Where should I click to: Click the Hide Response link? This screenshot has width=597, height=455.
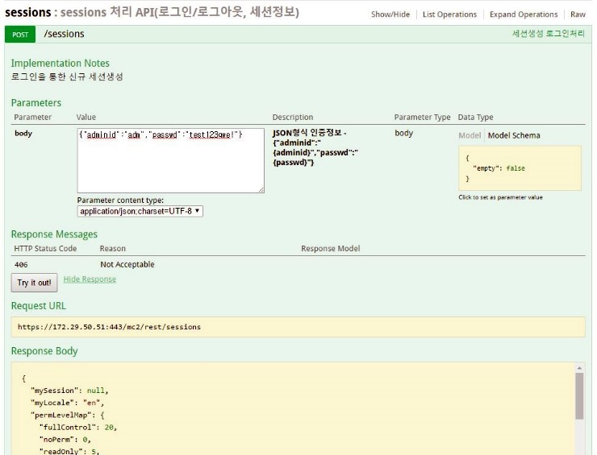click(90, 279)
